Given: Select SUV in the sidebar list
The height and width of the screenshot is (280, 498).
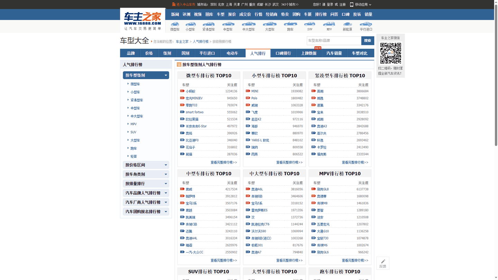Looking at the screenshot, I should click(x=133, y=132).
